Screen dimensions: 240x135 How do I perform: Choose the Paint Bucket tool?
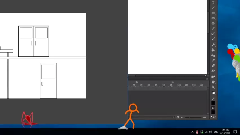pyautogui.click(x=213, y=50)
